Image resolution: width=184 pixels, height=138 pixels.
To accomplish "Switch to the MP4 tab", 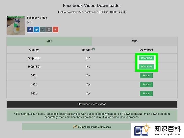I will pos(49,41).
